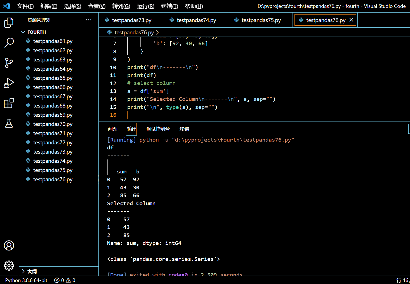Click the error count icon in status bar
Image resolution: width=410 pixels, height=284 pixels.
point(57,280)
